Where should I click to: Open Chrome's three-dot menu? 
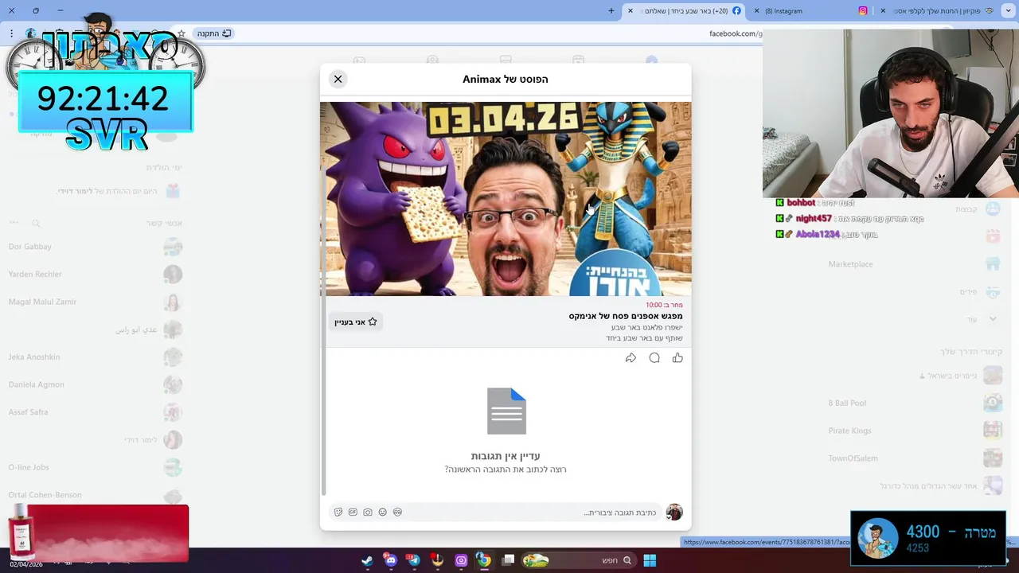tap(11, 33)
